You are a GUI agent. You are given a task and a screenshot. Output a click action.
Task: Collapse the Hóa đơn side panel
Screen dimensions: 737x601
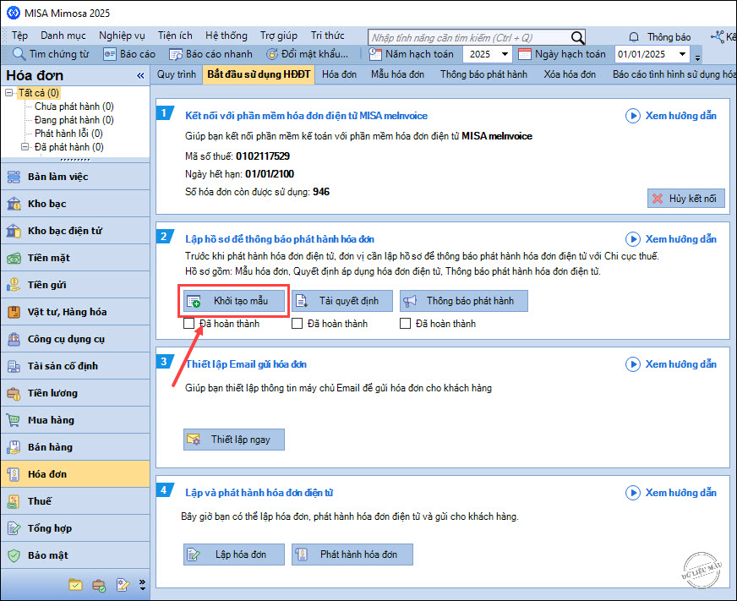click(x=140, y=76)
